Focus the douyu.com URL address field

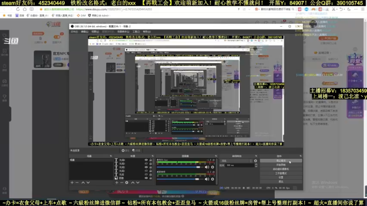[114, 9]
